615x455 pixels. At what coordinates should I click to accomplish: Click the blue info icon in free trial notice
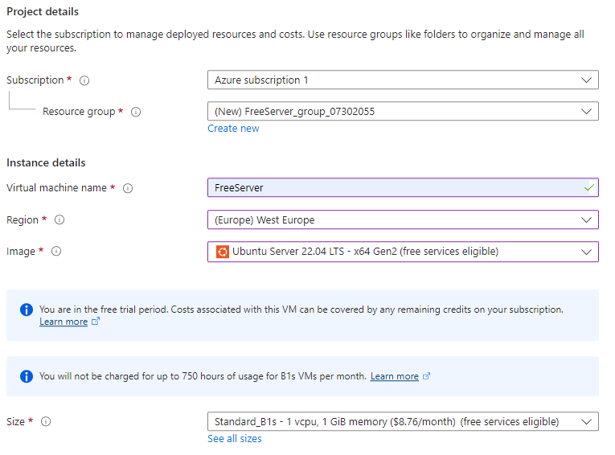pyautogui.click(x=27, y=309)
